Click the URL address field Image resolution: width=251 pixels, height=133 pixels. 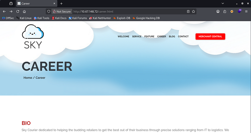click(x=128, y=12)
